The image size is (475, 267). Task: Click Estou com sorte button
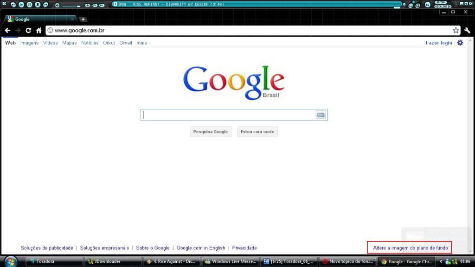pos(257,132)
